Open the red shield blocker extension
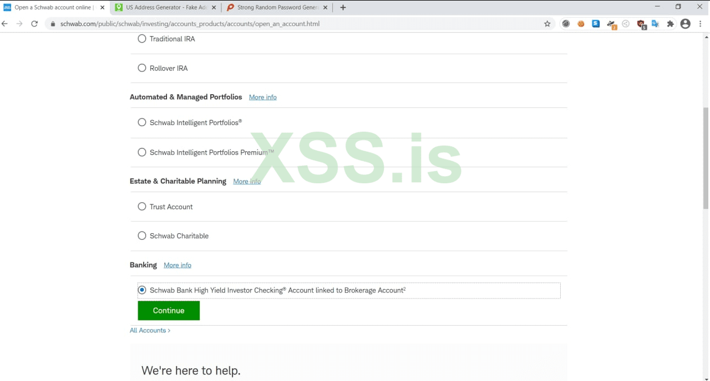This screenshot has height=381, width=710. coord(641,24)
